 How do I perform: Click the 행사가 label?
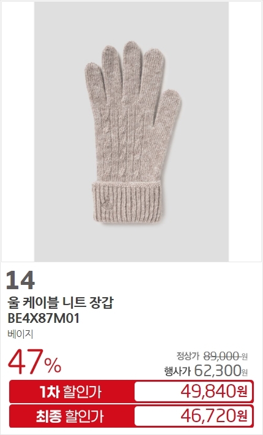coord(177,371)
